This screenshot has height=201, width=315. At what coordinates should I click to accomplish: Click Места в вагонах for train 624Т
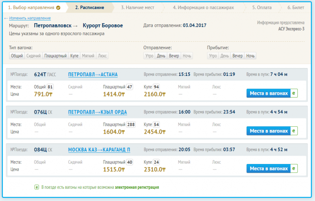pyautogui.click(x=269, y=93)
